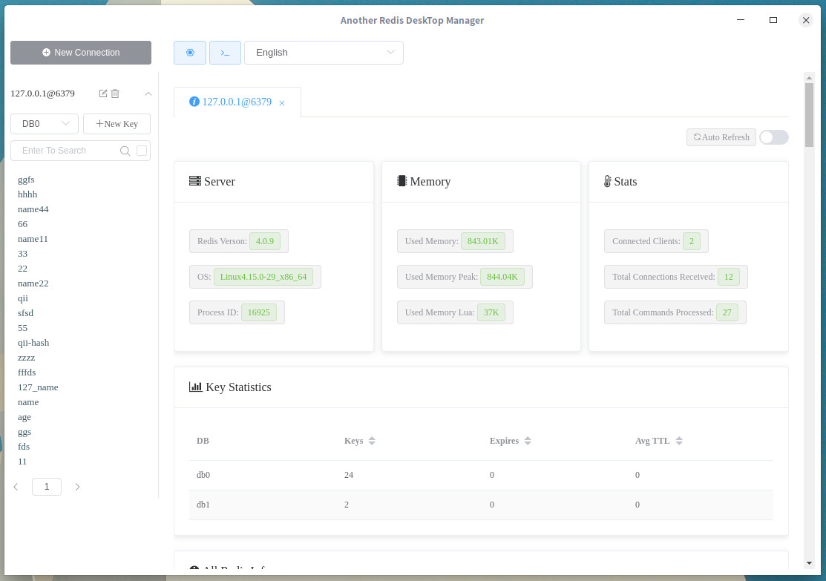Select key name22
Screen dimensions: 826x581
33,283
